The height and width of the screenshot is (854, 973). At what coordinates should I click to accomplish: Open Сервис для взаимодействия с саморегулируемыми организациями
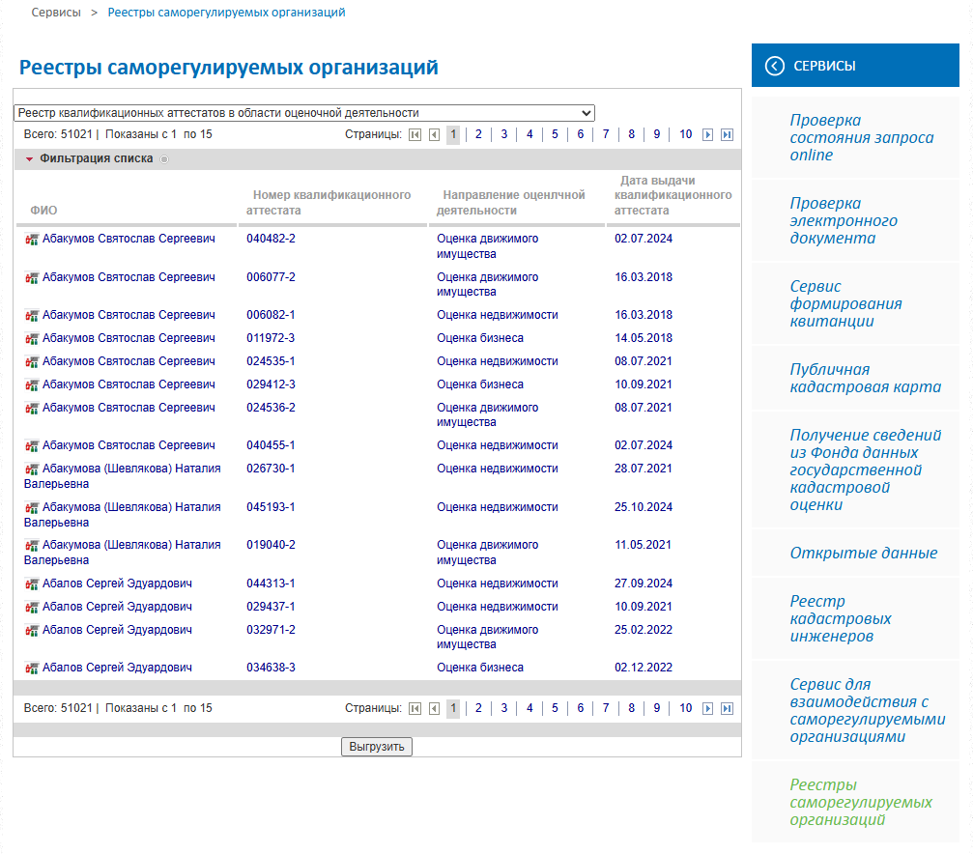coord(867,711)
